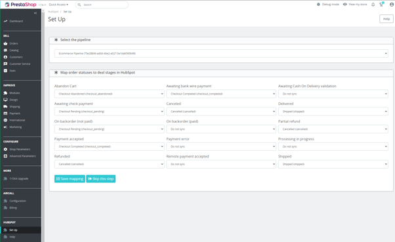The width and height of the screenshot is (395, 242).
Task: Collapse the sidebar menu arrows
Action: coord(35,13)
